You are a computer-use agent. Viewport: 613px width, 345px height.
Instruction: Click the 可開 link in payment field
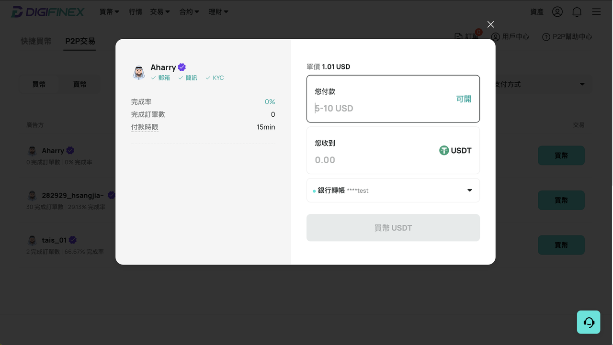[464, 99]
